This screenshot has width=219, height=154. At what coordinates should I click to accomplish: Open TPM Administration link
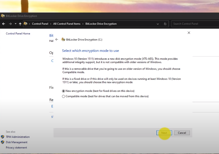click(x=18, y=137)
